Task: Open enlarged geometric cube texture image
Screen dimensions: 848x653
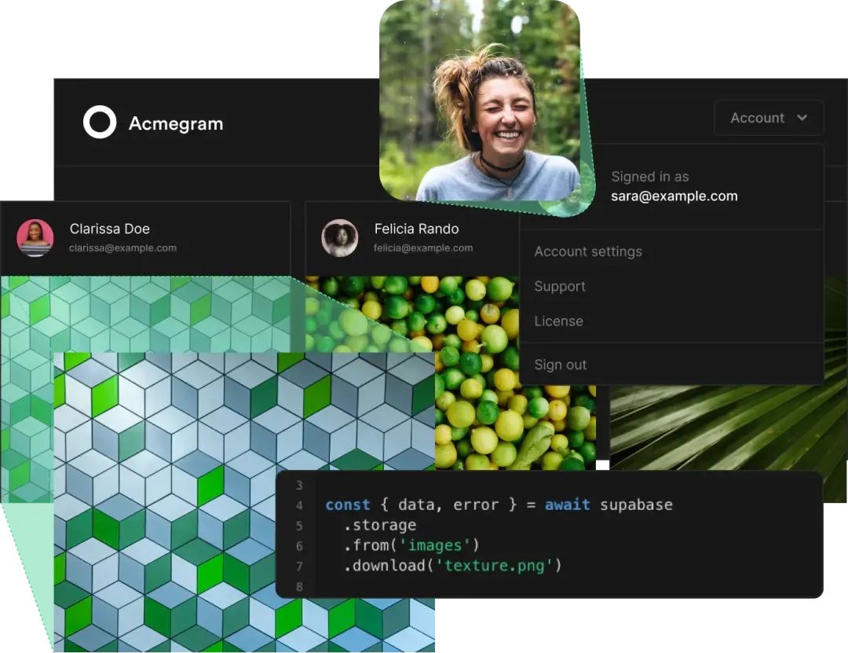Action: (x=244, y=502)
